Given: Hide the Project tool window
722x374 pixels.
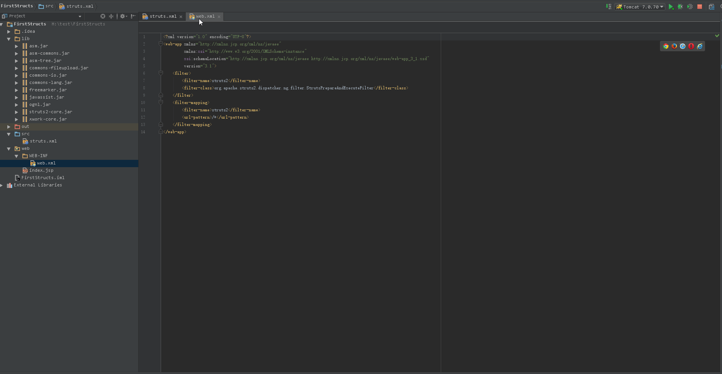Looking at the screenshot, I should point(133,16).
